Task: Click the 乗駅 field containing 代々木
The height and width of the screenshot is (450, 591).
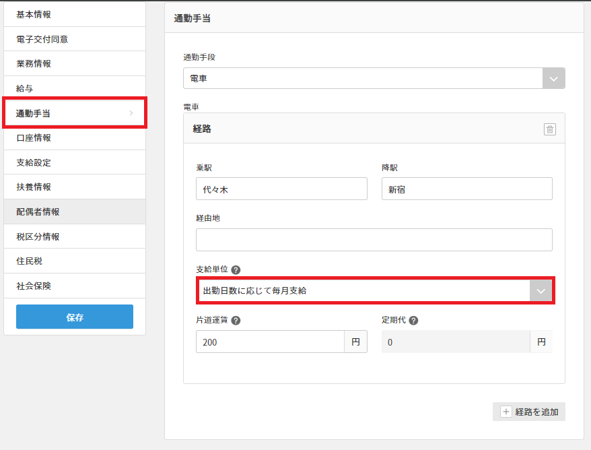Action: pos(281,189)
